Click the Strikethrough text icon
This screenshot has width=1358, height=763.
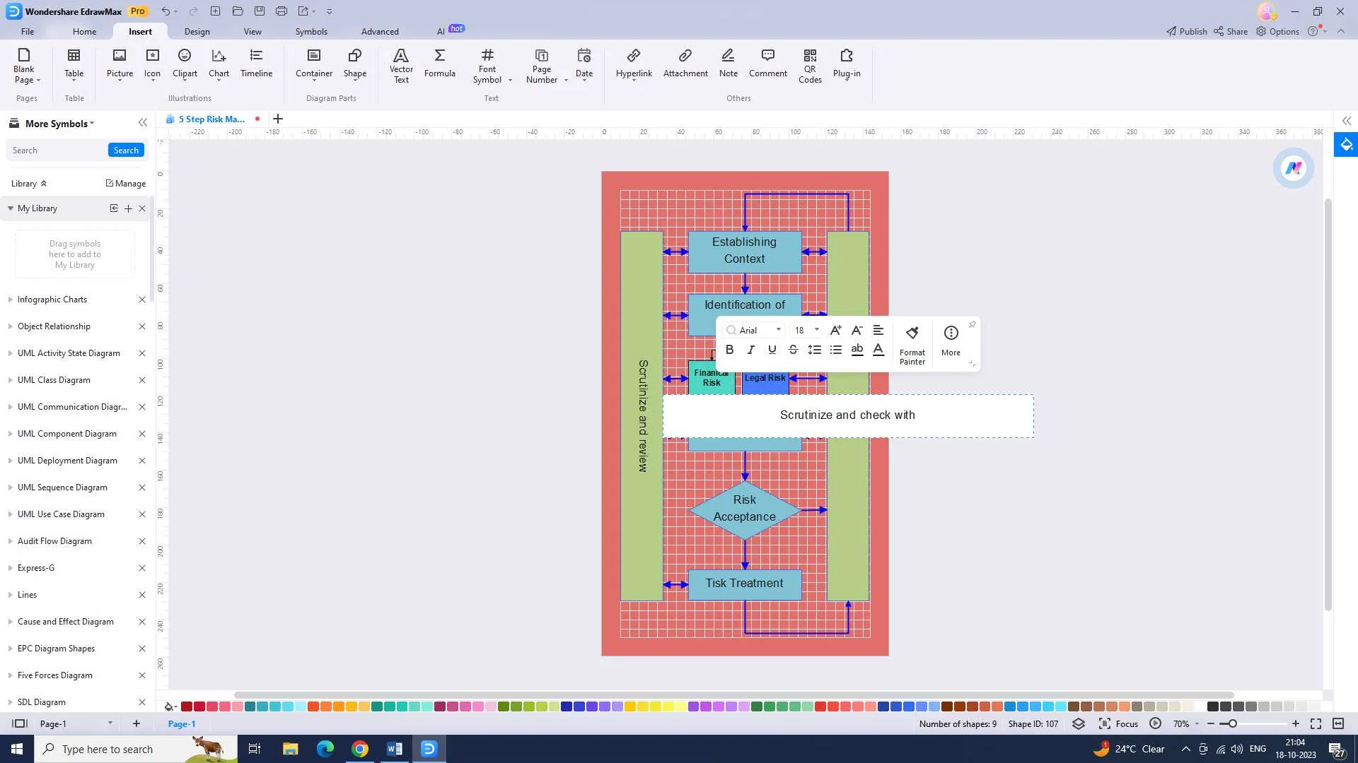pyautogui.click(x=793, y=350)
